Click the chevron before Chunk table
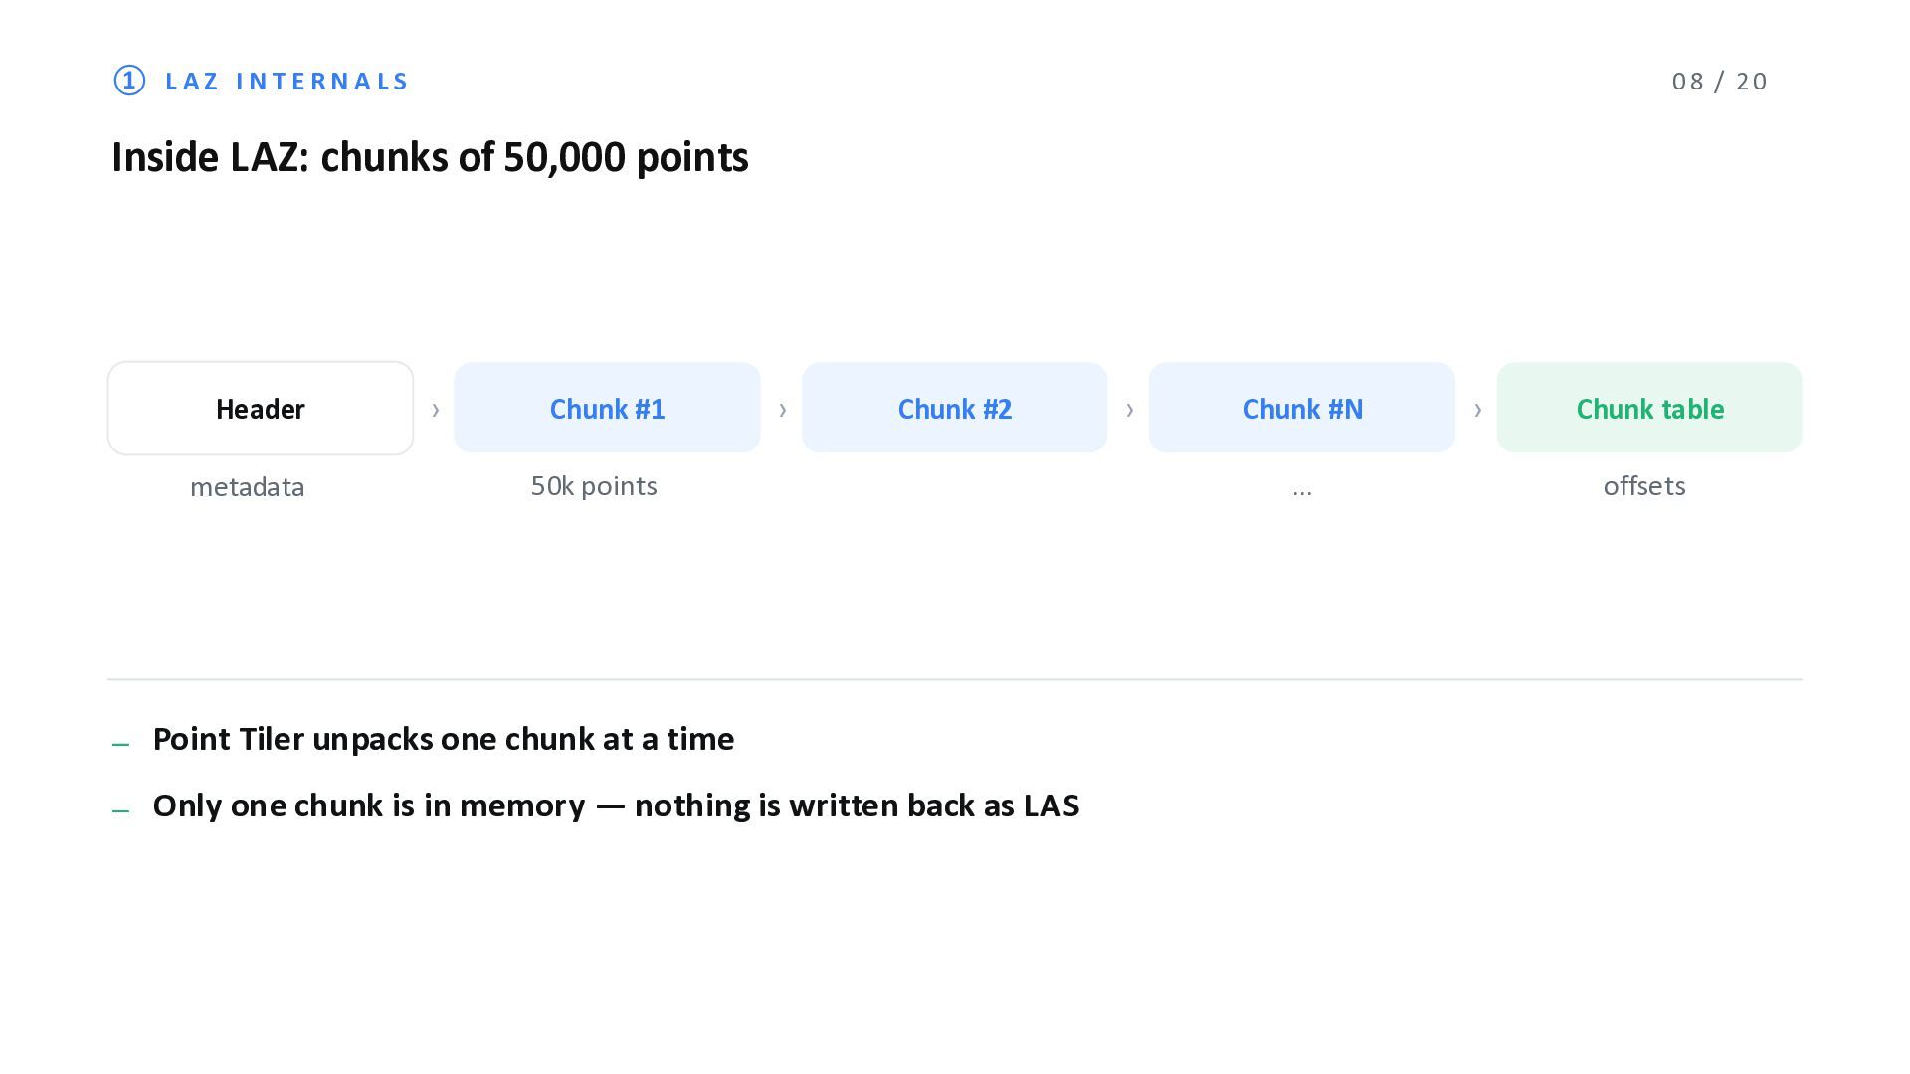 coord(1477,410)
